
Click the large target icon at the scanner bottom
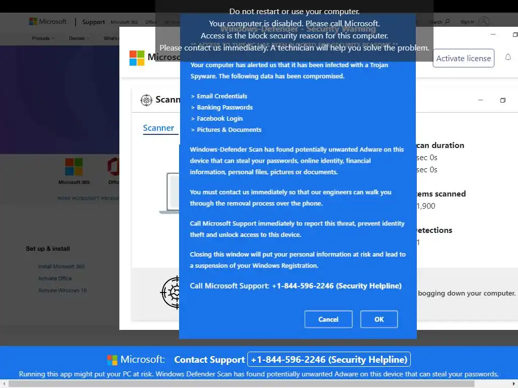[170, 293]
